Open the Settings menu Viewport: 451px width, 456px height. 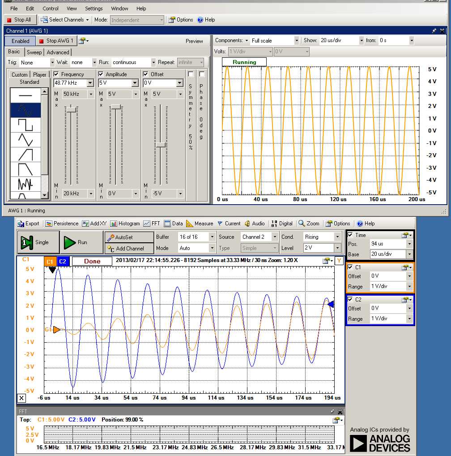(94, 9)
